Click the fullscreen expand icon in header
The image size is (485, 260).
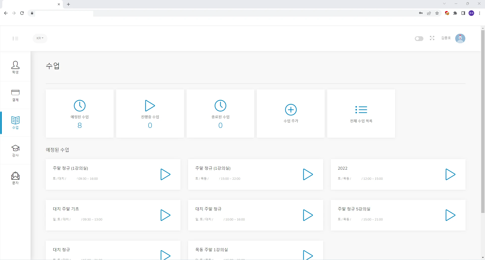[x=432, y=38]
